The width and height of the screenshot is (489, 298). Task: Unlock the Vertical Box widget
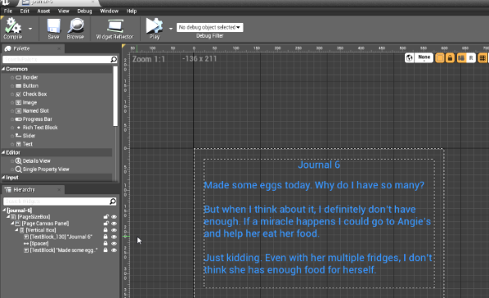pyautogui.click(x=105, y=230)
